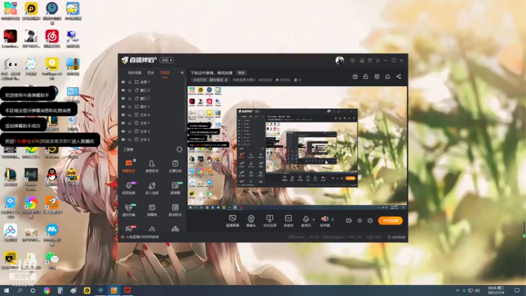Open the system tray overflow arrow
Viewport: 526px width, 296px height.
point(457,290)
